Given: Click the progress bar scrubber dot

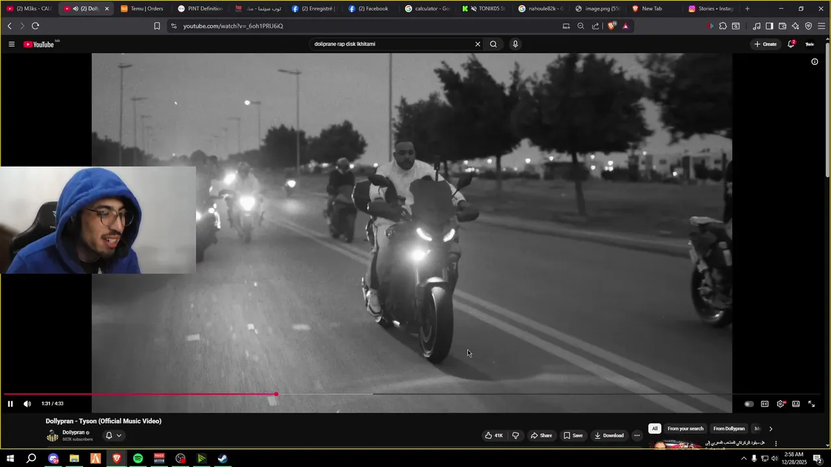Looking at the screenshot, I should click(276, 394).
